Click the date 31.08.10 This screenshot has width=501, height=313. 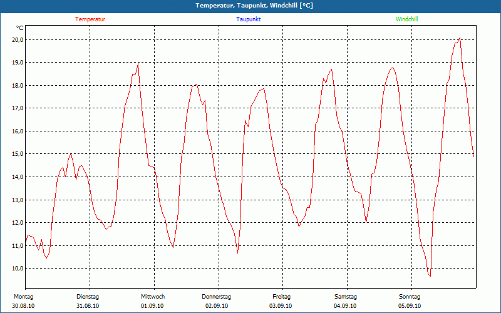point(88,305)
